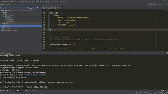The width and height of the screenshot is (168, 94).
Task: Open the Terminal tool window tab
Action: pyautogui.click(x=20, y=91)
